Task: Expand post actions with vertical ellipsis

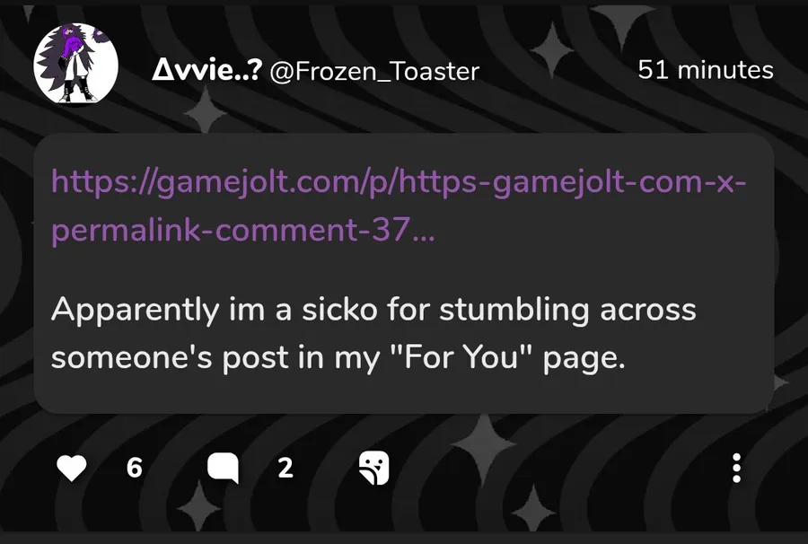Action: click(736, 468)
